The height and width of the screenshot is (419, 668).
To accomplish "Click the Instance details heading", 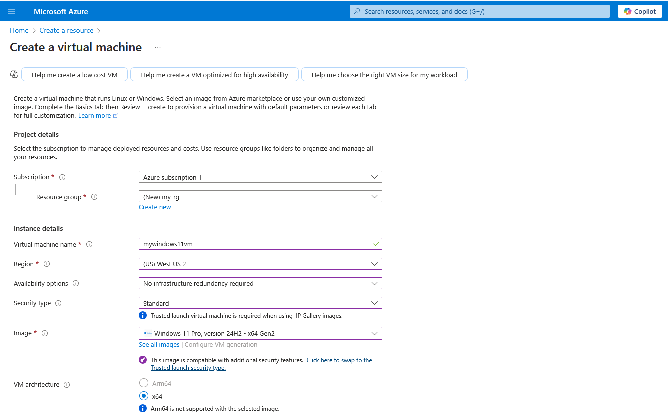I will (38, 228).
